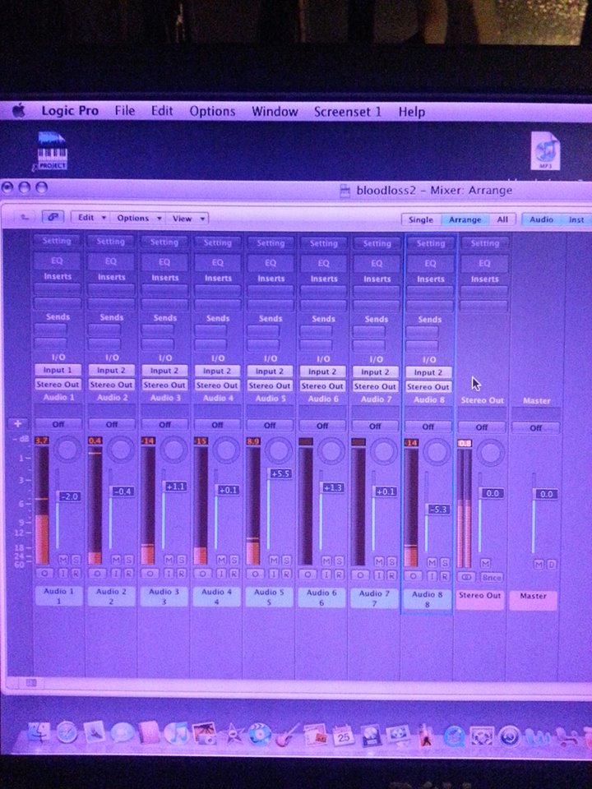Solo the Audio 2 channel

129,559
